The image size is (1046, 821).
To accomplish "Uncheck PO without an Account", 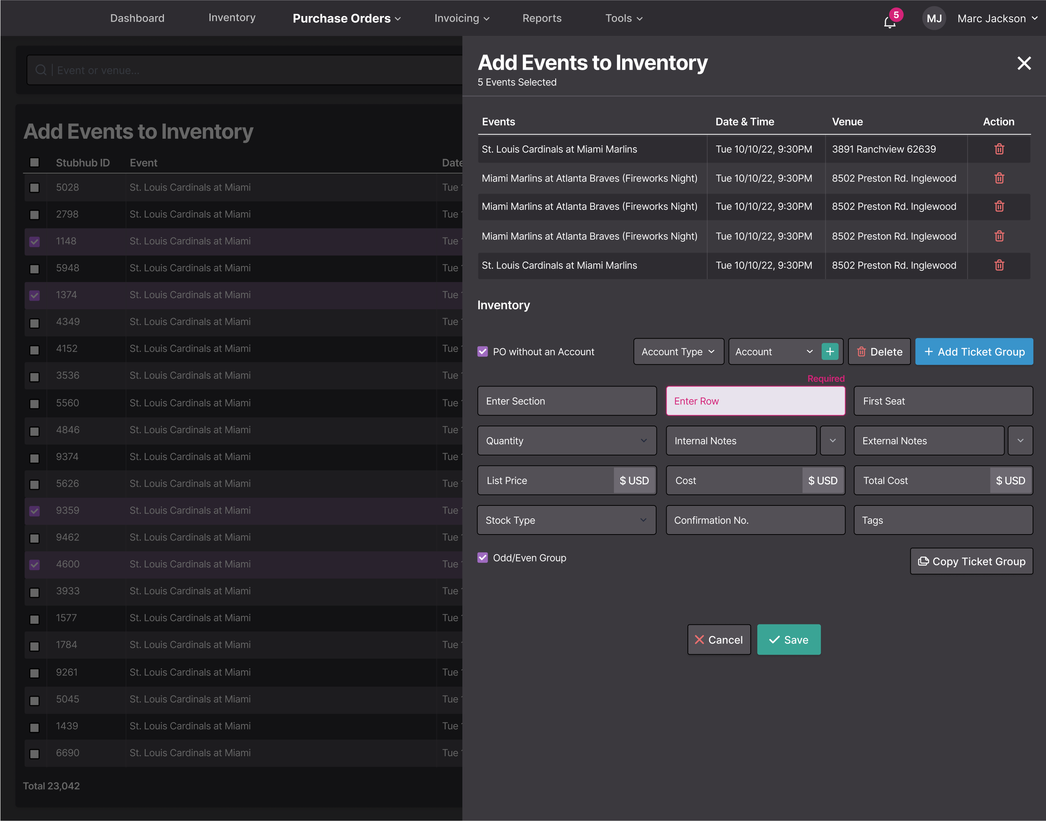I will [x=482, y=352].
